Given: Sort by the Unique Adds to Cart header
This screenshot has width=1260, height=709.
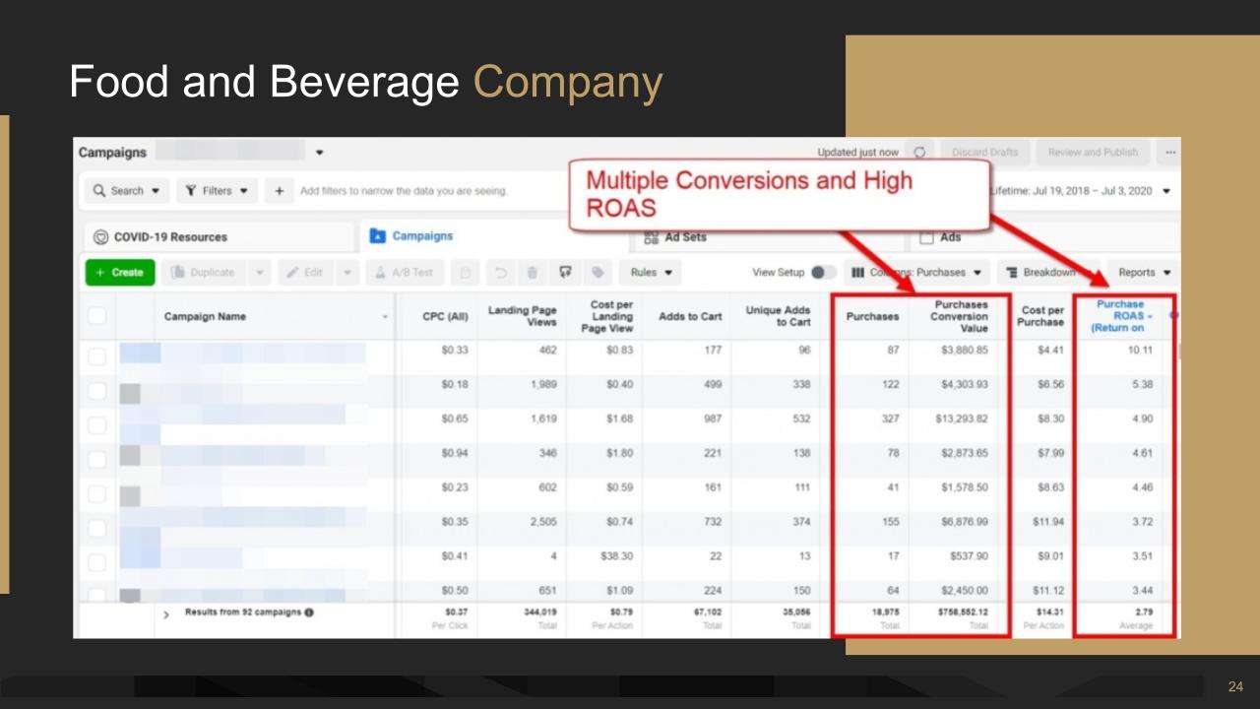Looking at the screenshot, I should coord(778,316).
